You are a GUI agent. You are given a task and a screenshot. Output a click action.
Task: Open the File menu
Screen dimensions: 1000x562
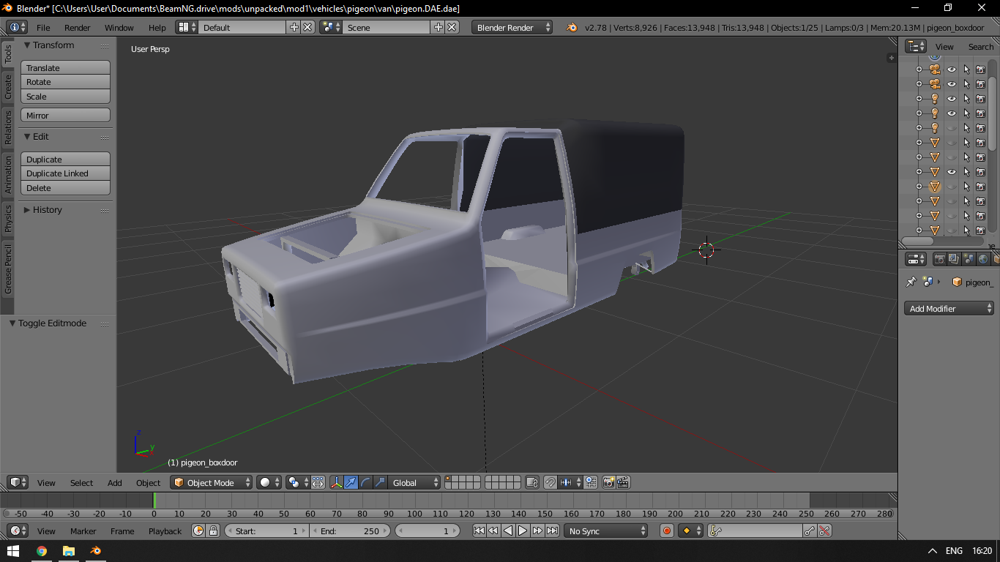pyautogui.click(x=43, y=28)
